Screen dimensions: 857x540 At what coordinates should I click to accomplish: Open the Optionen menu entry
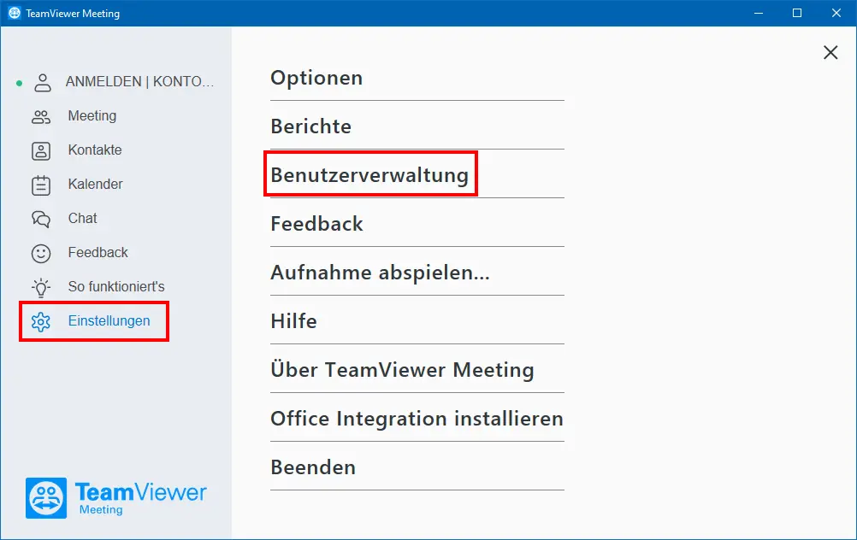417,78
